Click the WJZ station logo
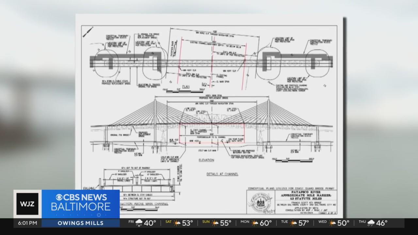 (27, 204)
